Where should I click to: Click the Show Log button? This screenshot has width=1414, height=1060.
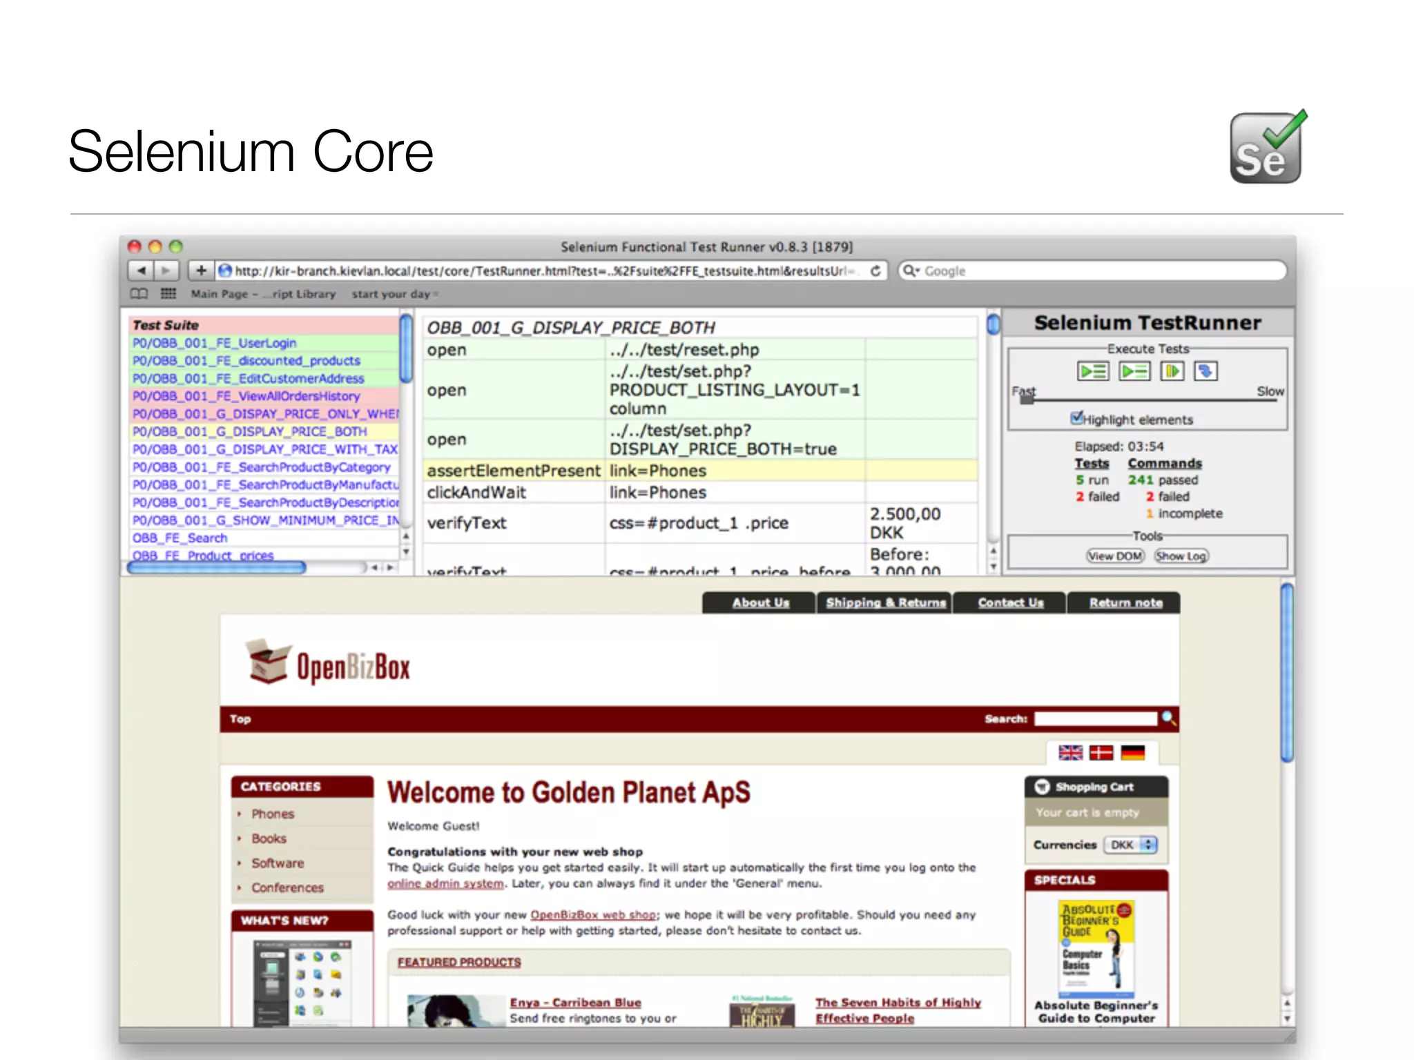tap(1181, 556)
